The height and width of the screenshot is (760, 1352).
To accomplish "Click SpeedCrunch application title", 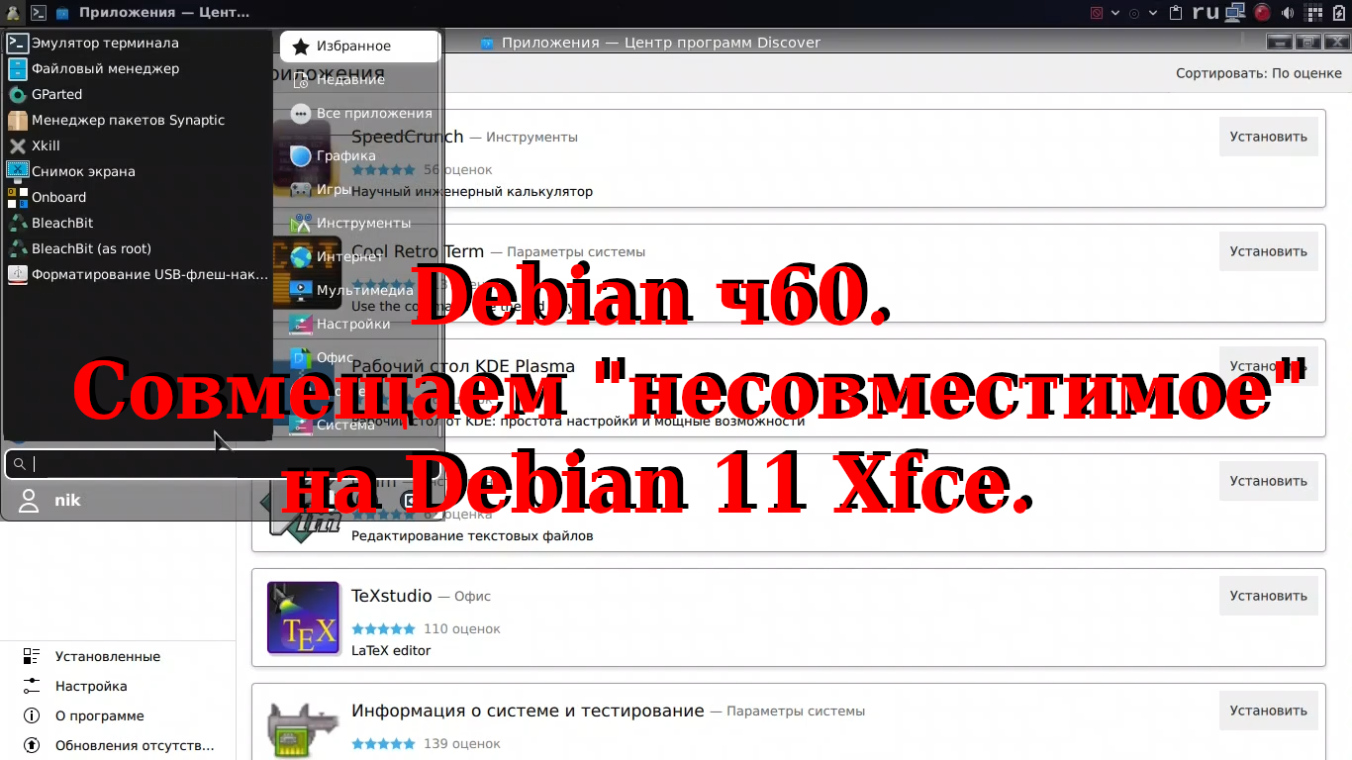I will [407, 137].
